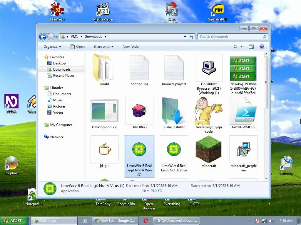Open SumatraPDF desktop shortcut

[x=218, y=12]
